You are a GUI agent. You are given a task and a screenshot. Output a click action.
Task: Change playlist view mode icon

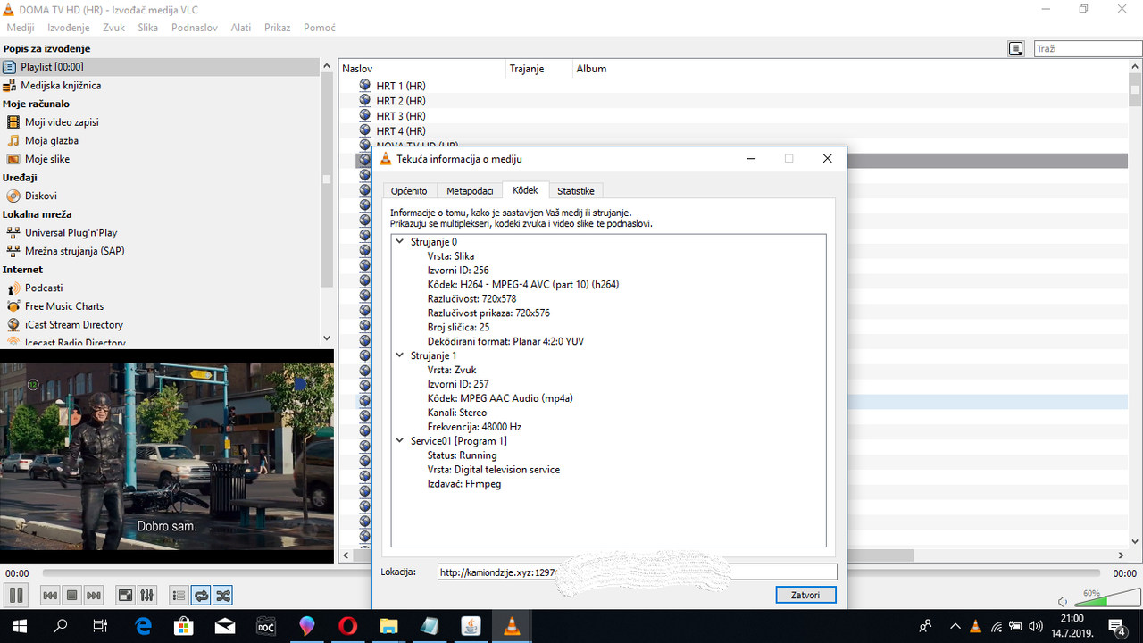[1015, 49]
